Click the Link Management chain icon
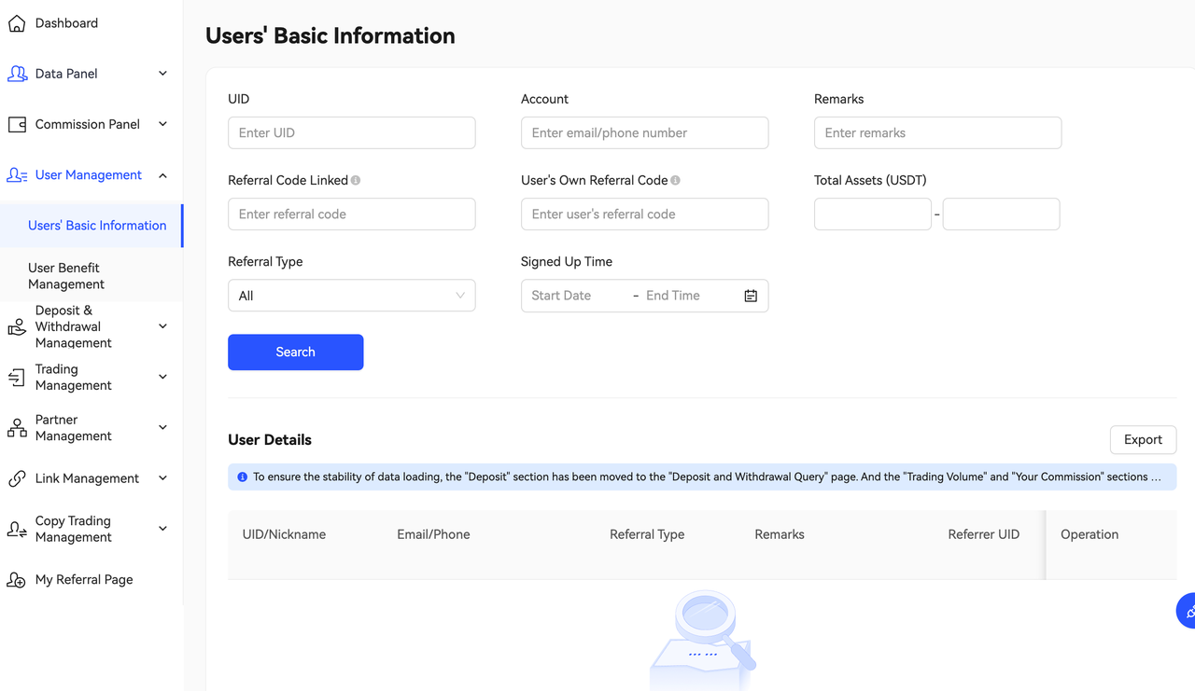Image resolution: width=1195 pixels, height=691 pixels. (x=17, y=478)
